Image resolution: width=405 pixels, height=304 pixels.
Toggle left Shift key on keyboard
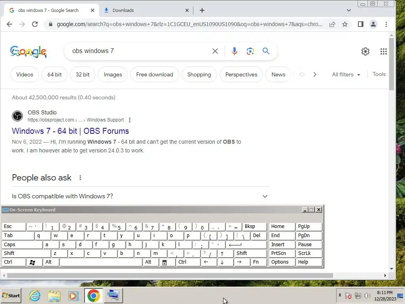(26, 253)
